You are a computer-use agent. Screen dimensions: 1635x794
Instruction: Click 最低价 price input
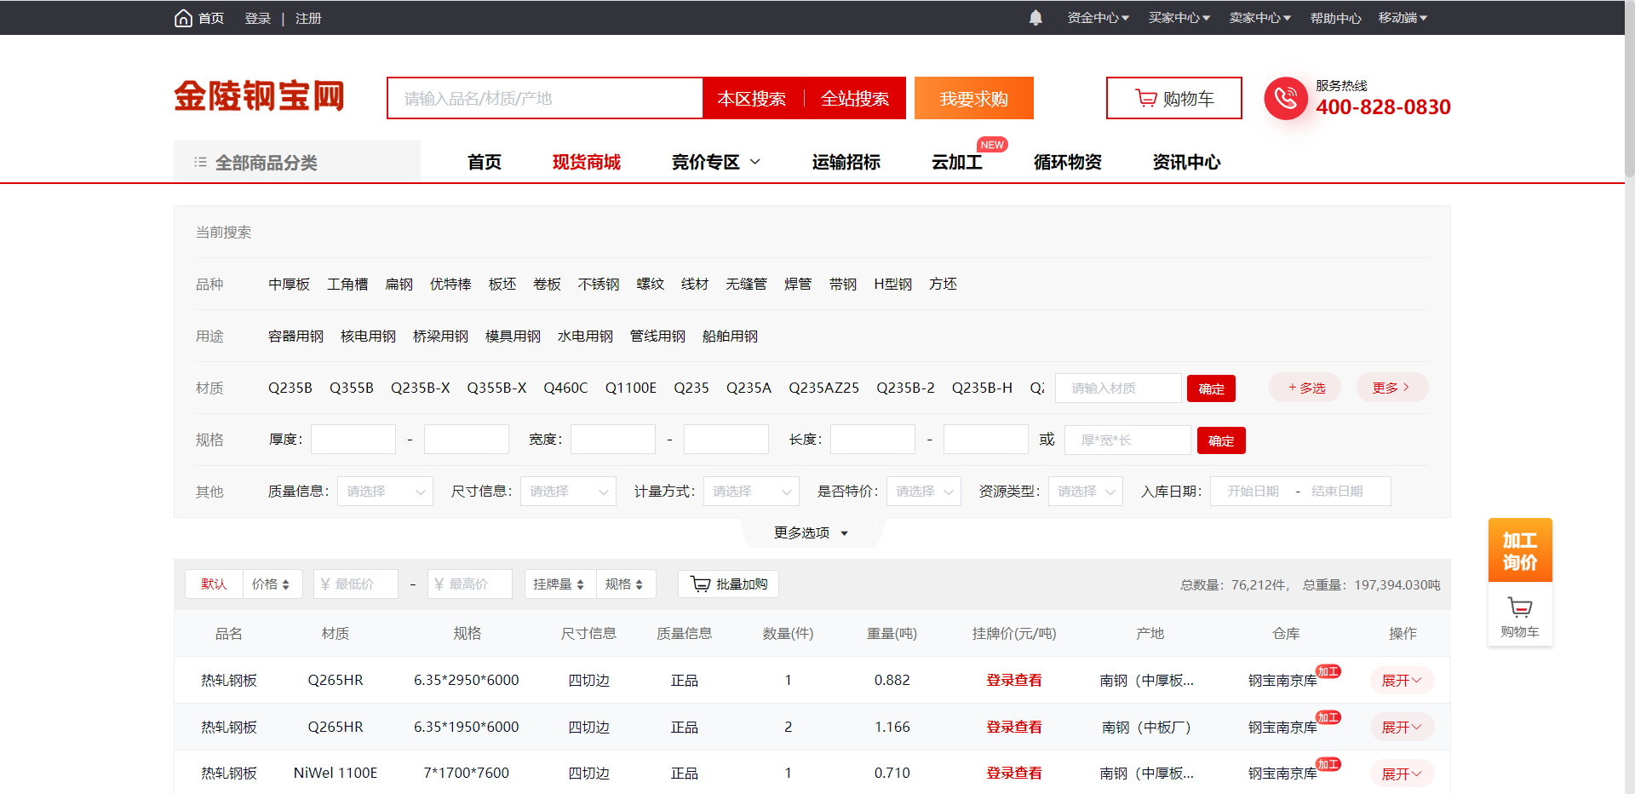[x=356, y=584]
